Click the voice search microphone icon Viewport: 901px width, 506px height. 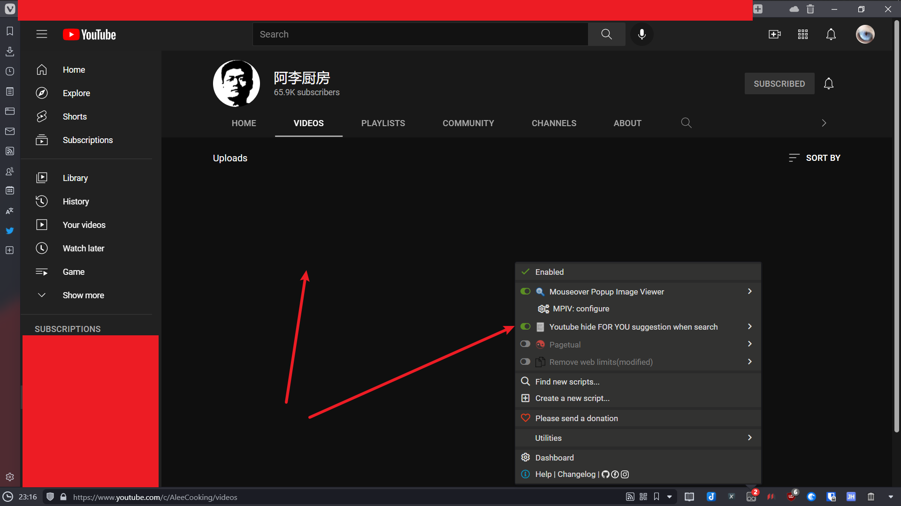click(x=641, y=34)
